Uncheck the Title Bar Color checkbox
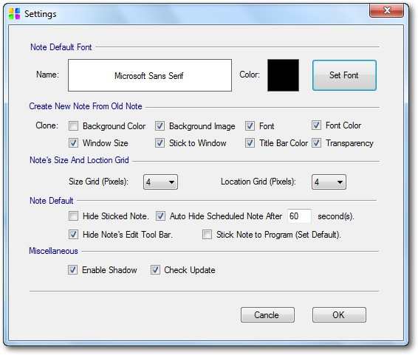Screen dimensions: 418x355 [x=250, y=143]
